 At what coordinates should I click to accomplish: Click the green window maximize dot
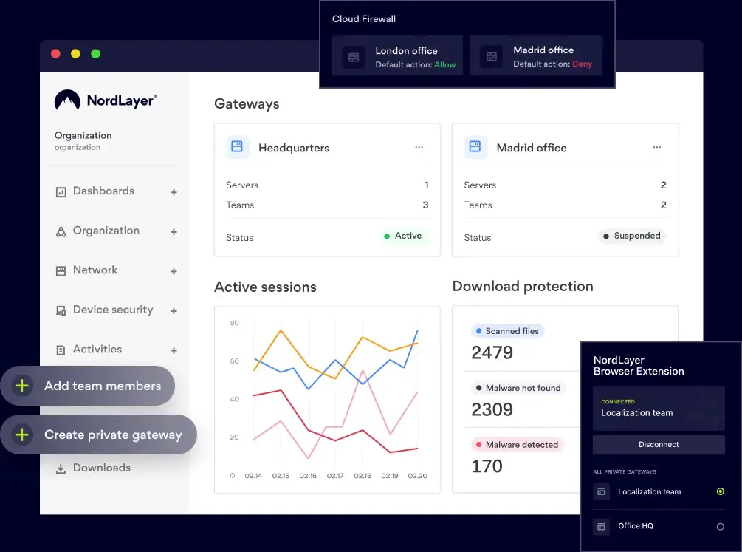95,53
